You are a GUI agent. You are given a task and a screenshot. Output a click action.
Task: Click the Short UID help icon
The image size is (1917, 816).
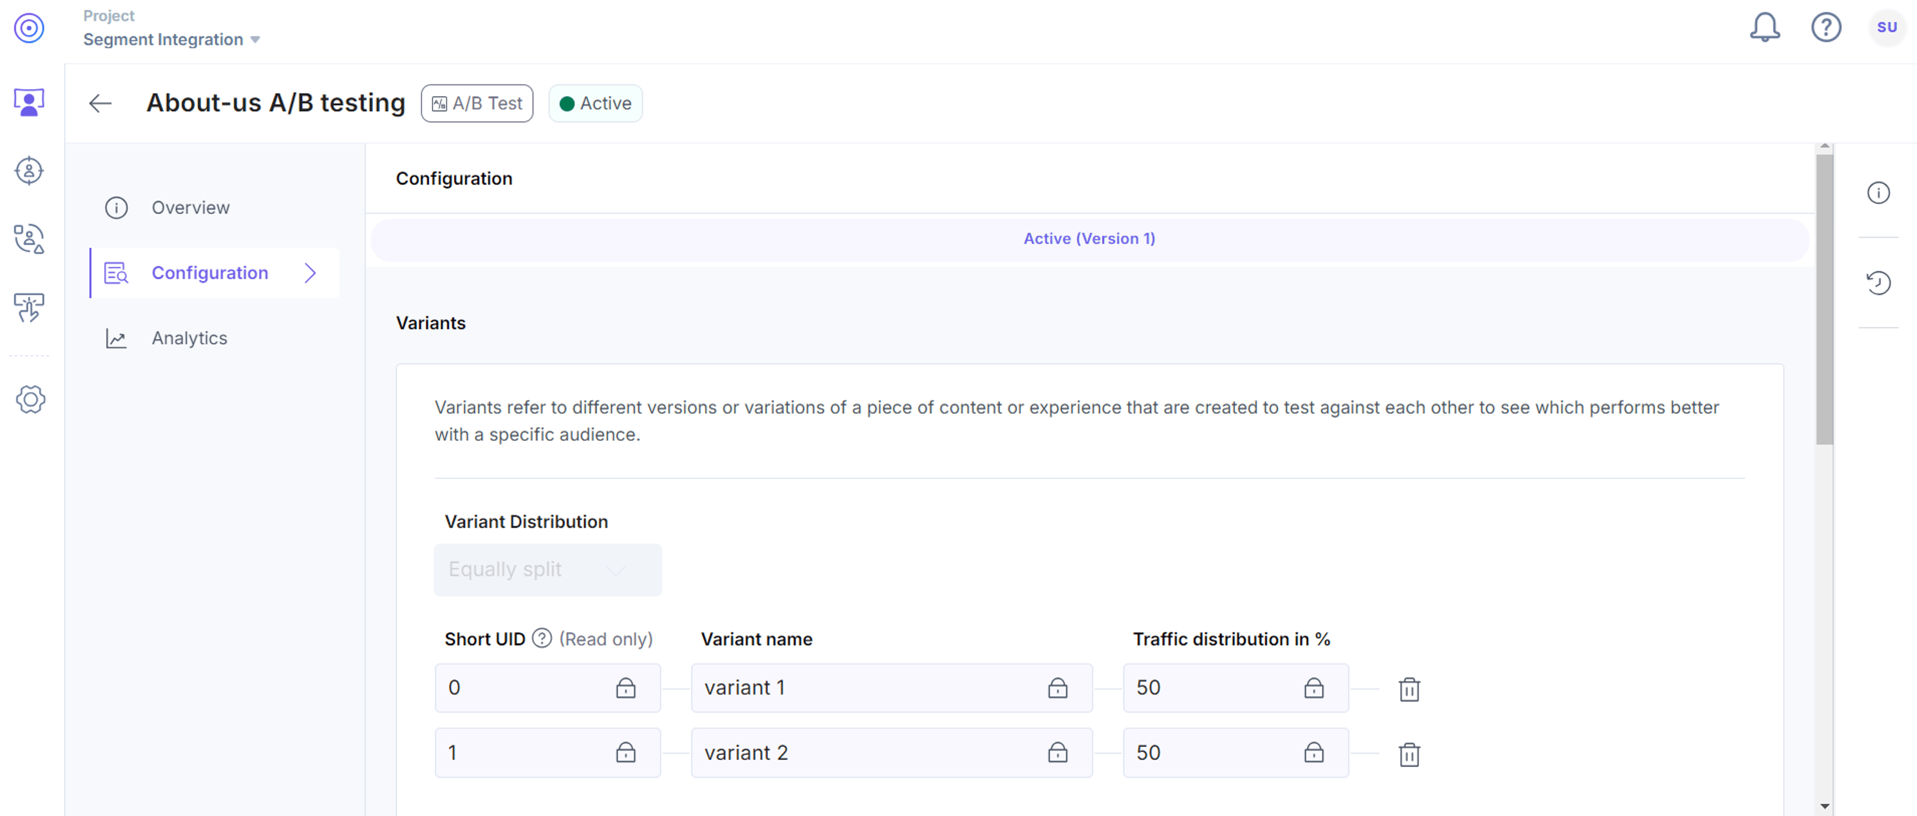pos(542,638)
